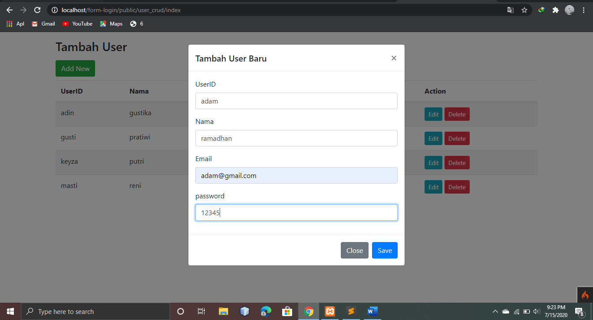
Task: Go back to the previous browser page
Action: coord(10,10)
